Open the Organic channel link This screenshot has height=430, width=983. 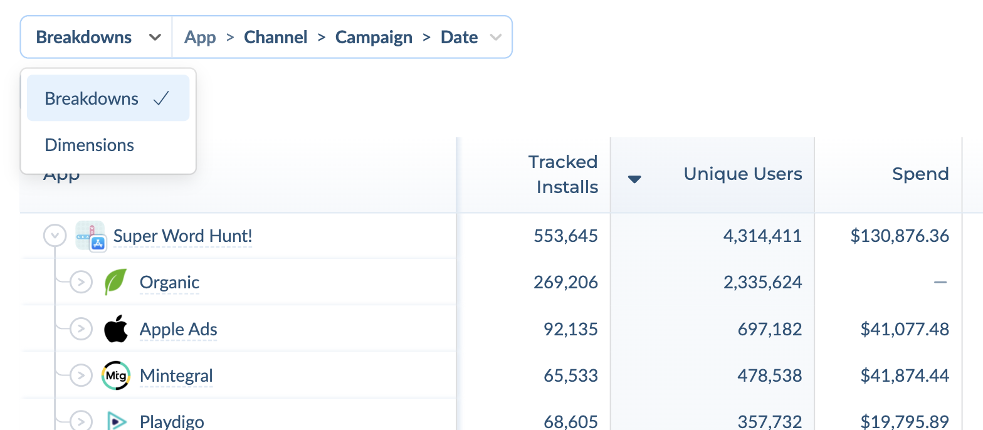pos(169,283)
